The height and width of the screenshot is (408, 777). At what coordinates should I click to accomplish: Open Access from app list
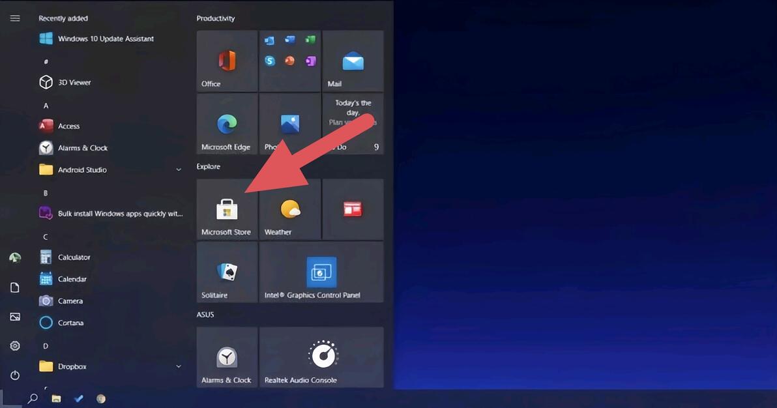[x=110, y=126]
